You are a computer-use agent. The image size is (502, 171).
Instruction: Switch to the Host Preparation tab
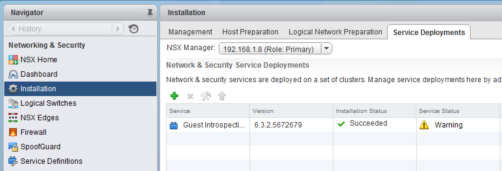[x=250, y=32]
